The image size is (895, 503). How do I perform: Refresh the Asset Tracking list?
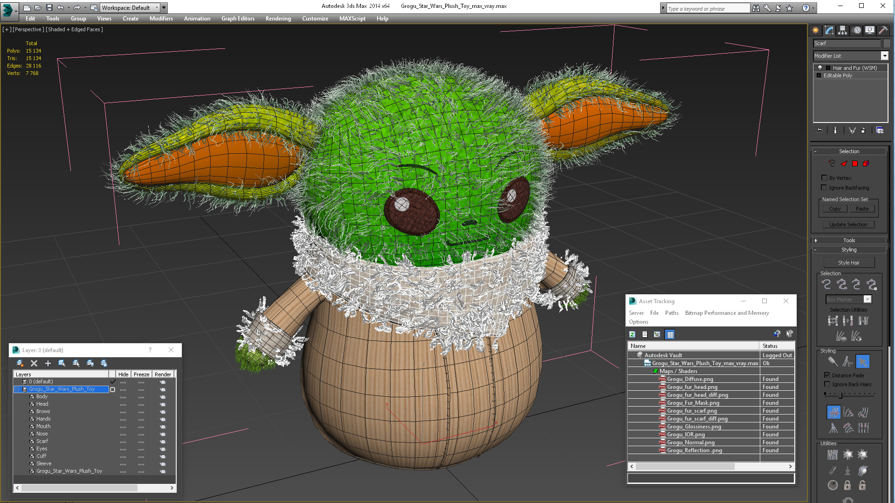click(633, 334)
